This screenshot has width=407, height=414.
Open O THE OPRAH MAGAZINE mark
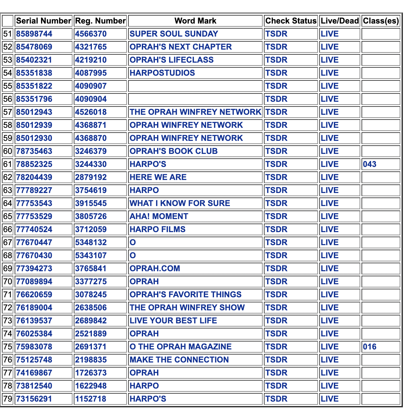tap(181, 347)
